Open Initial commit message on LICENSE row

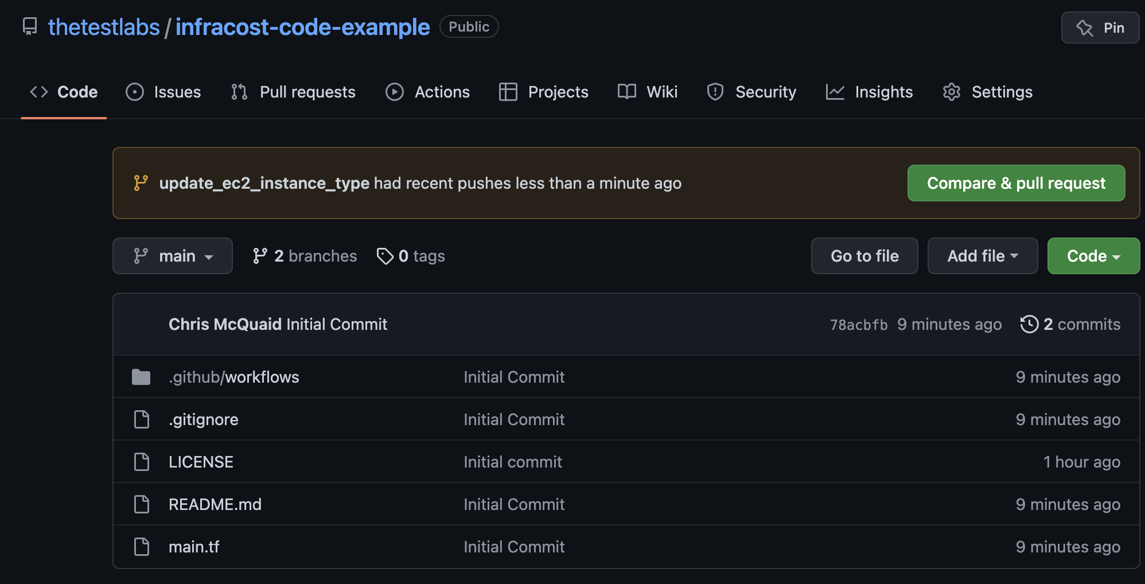click(x=513, y=462)
